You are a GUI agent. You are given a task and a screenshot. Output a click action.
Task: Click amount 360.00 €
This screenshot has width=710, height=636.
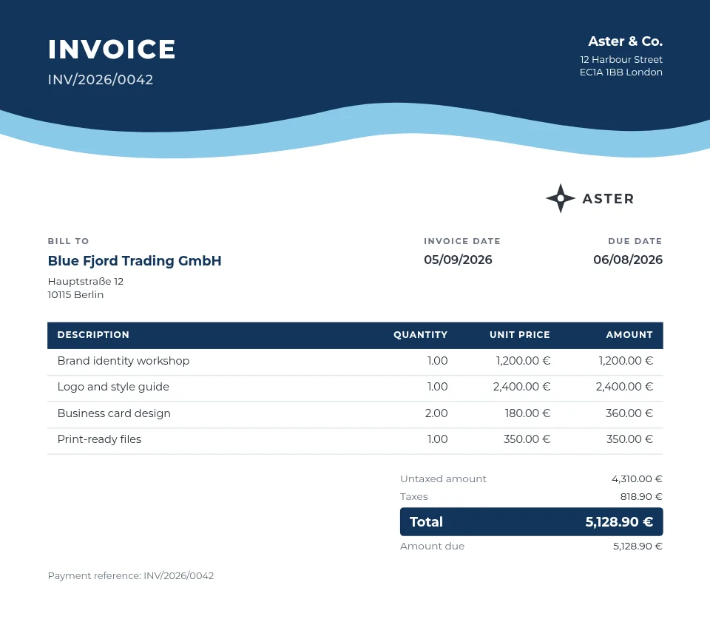[629, 413]
